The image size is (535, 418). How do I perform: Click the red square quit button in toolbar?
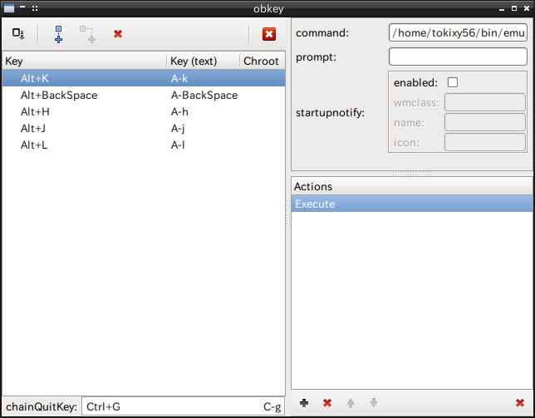tap(269, 34)
